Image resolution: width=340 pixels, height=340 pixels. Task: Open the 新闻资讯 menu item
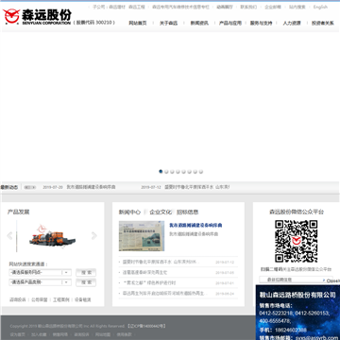[199, 23]
